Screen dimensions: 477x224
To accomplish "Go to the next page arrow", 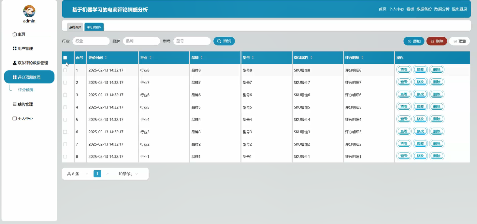I will pyautogui.click(x=108, y=174).
